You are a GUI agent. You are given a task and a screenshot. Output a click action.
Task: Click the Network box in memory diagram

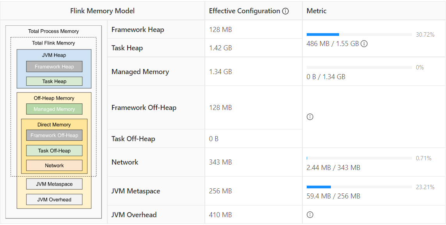tap(54, 165)
